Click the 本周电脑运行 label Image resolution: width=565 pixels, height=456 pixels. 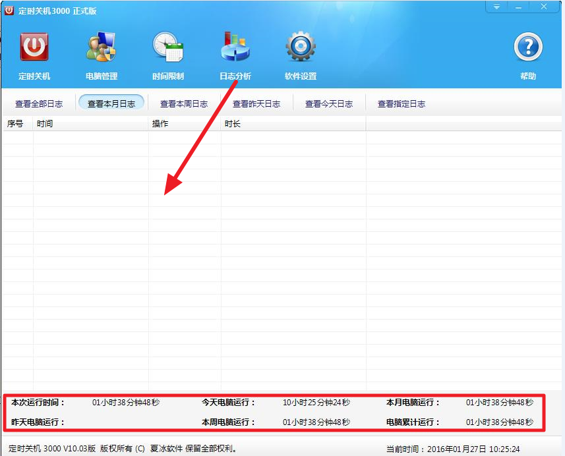coord(229,422)
